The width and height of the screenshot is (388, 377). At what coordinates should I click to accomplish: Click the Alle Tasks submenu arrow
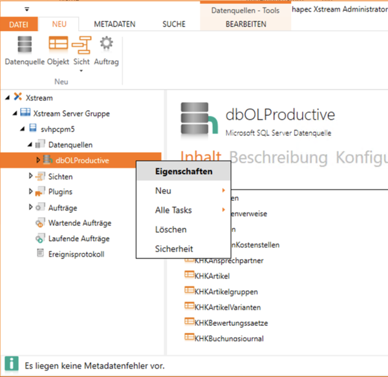pos(224,210)
